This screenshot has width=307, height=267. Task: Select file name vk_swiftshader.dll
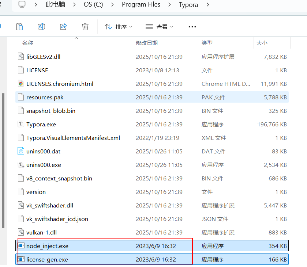point(50,205)
